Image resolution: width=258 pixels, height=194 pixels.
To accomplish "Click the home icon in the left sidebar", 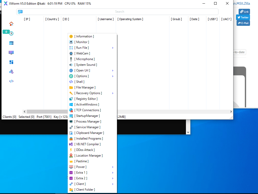I will (11, 24).
